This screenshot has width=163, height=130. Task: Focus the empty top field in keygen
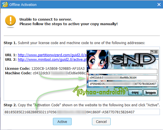pyautogui.click(x=123, y=71)
